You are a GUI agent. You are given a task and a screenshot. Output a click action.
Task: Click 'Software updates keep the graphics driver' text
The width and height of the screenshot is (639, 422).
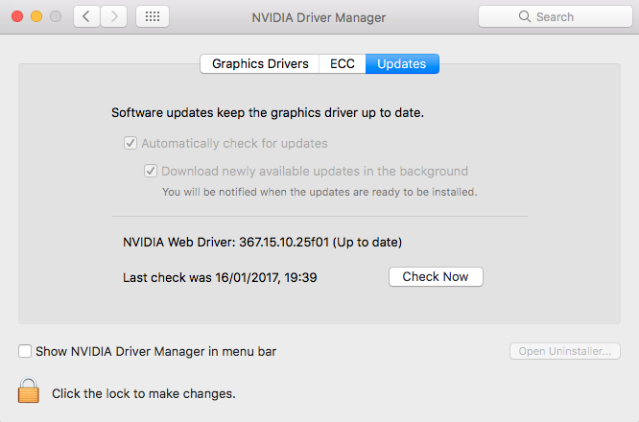268,113
